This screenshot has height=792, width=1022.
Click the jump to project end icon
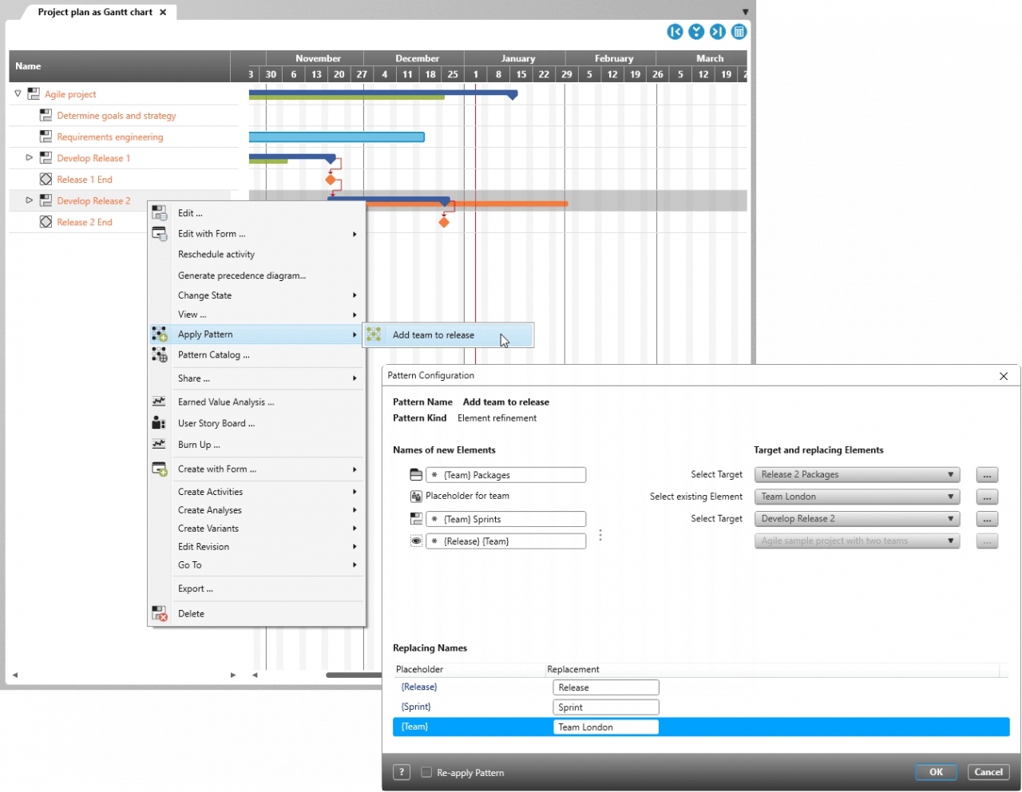[717, 31]
